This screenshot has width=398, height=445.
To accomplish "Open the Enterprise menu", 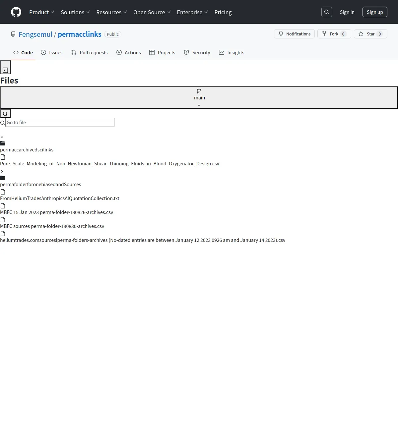I will pyautogui.click(x=192, y=12).
